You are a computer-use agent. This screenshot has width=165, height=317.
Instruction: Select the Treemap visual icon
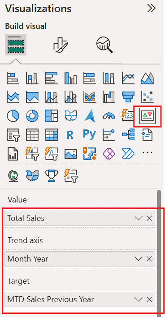(52, 115)
